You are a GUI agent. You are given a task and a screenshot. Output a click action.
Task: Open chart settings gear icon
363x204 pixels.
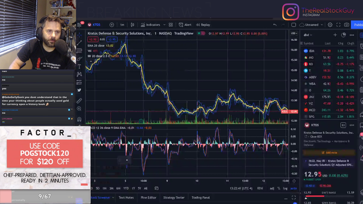point(330,25)
